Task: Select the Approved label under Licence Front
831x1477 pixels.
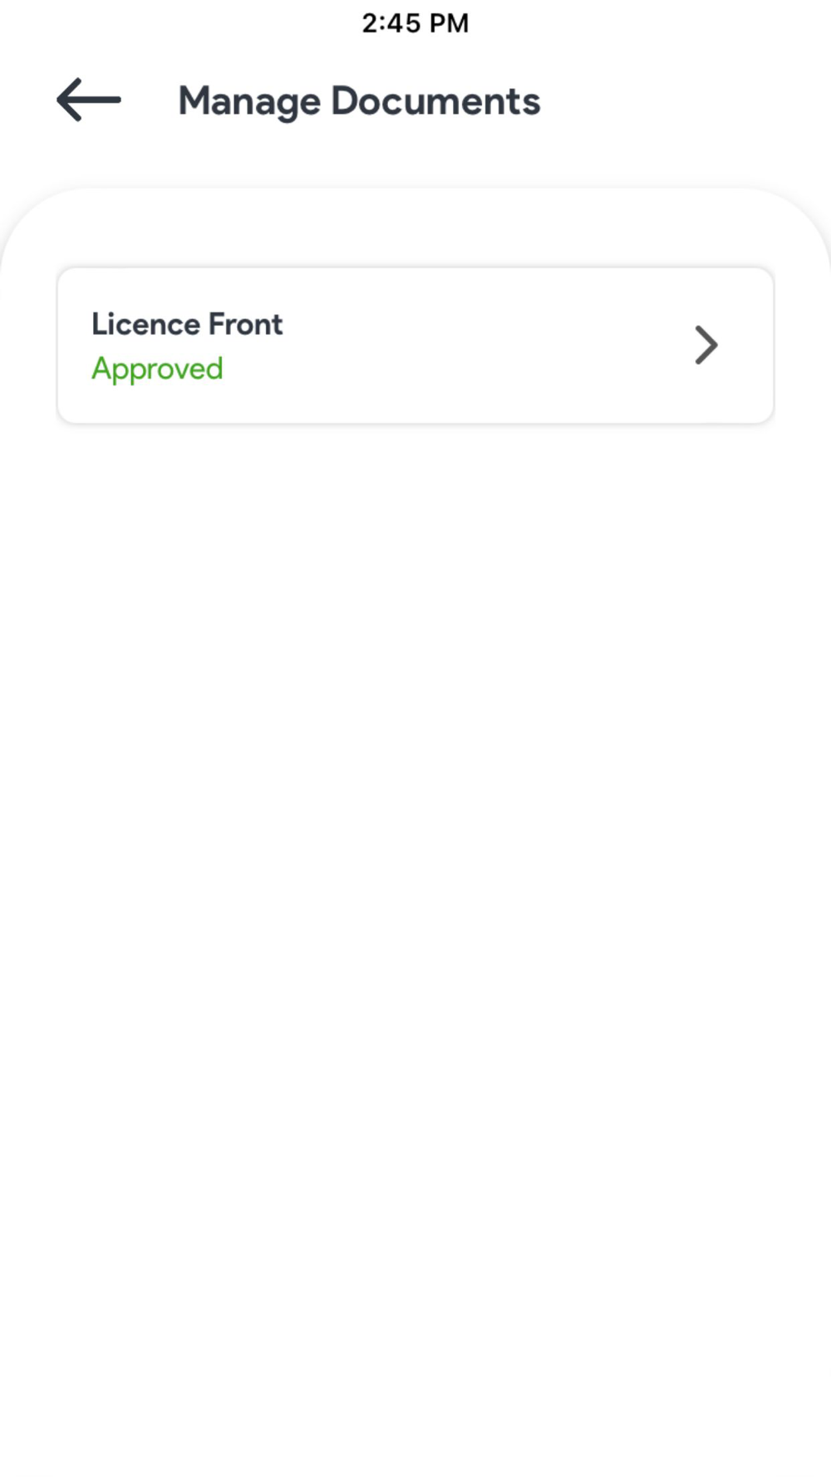Action: [157, 368]
